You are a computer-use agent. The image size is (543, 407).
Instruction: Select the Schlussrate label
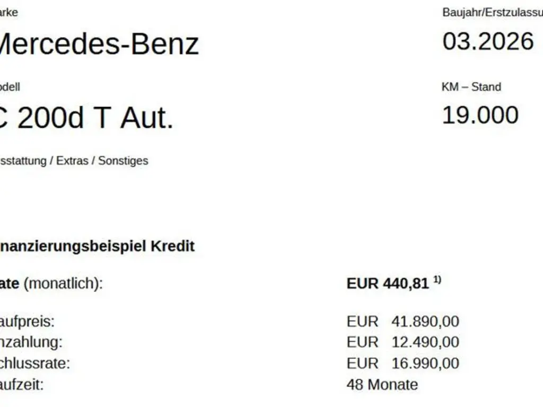[35, 364]
